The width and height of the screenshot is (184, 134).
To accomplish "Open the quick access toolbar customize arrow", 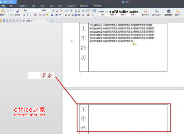I will (x=21, y=21).
